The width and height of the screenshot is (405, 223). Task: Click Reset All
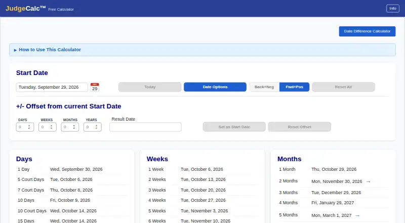click(343, 87)
